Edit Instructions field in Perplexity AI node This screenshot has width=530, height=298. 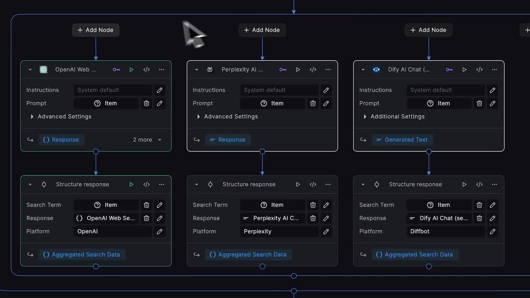click(326, 90)
